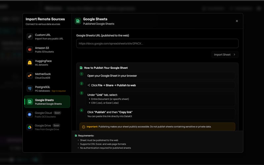Select Amazon S3 source
This screenshot has height=165, width=264.
[47, 49]
